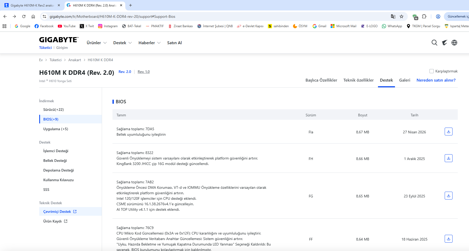Select the Rev. 2.0 revision link
This screenshot has height=251, width=469.
125,72
